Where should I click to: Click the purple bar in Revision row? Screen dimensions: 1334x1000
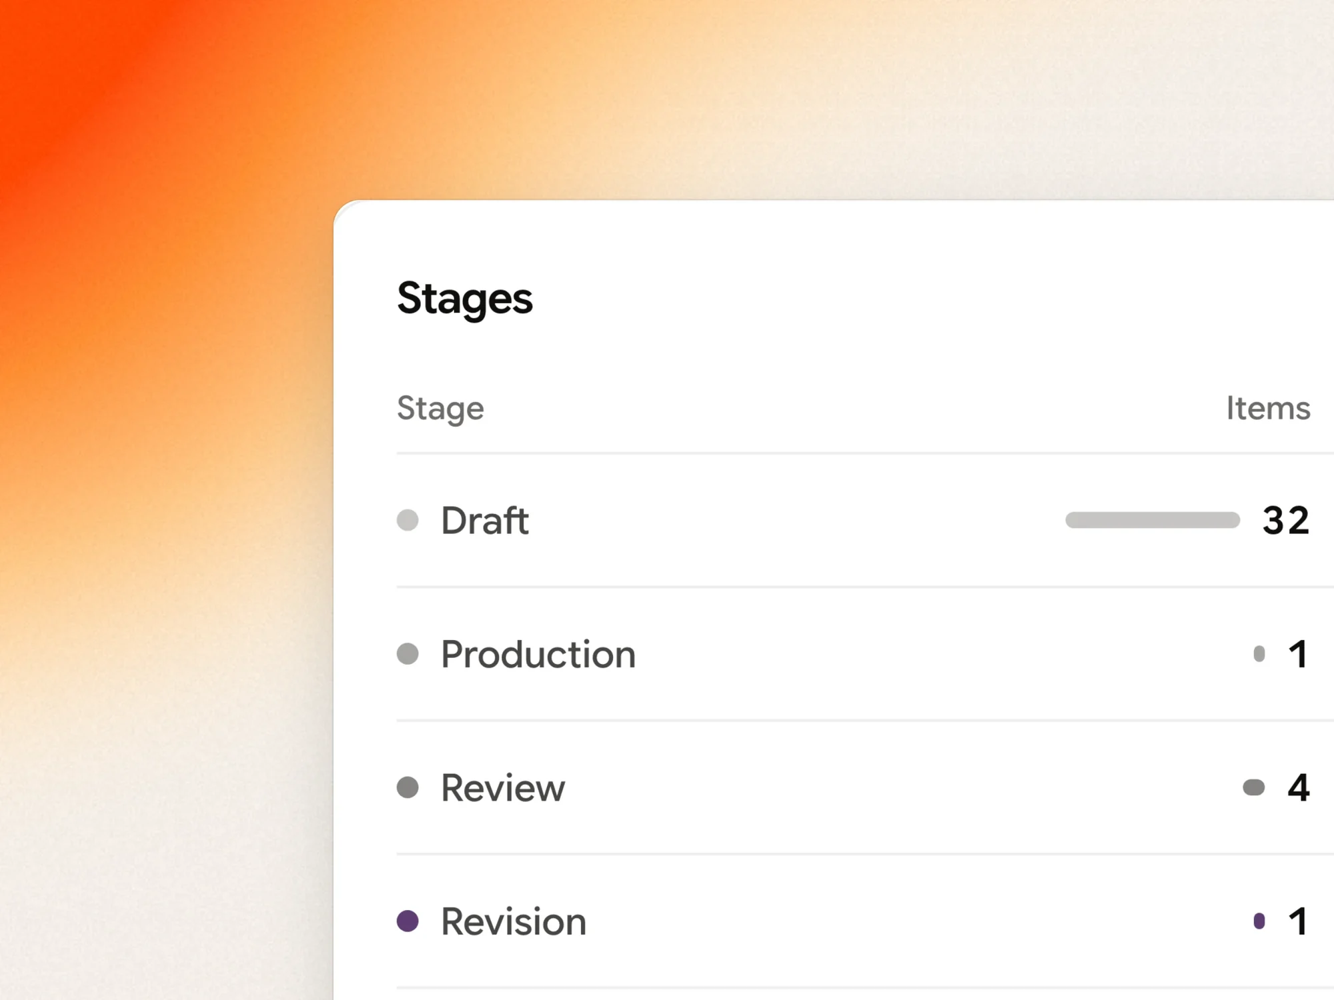tap(1259, 921)
